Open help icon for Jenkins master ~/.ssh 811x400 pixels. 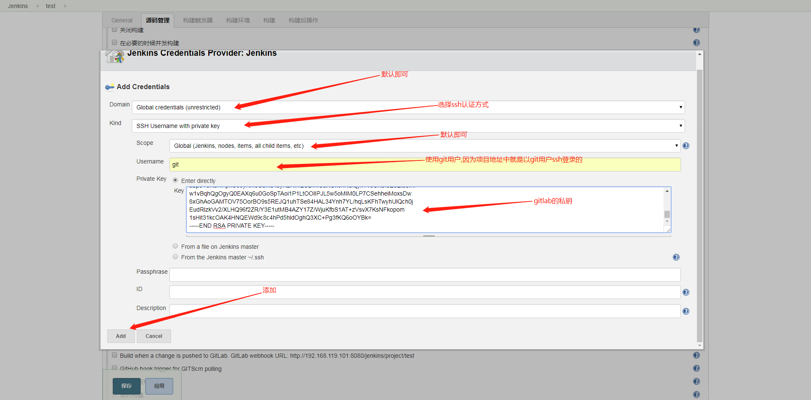point(676,257)
